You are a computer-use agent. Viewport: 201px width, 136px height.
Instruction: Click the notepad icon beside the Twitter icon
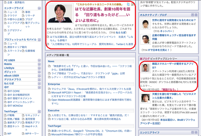coord(132,4)
